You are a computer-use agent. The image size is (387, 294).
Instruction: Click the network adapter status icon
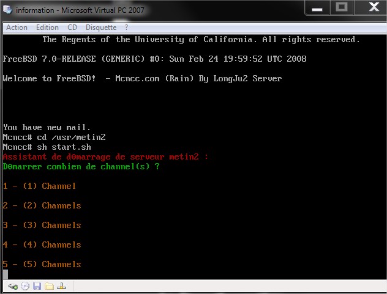click(61, 287)
